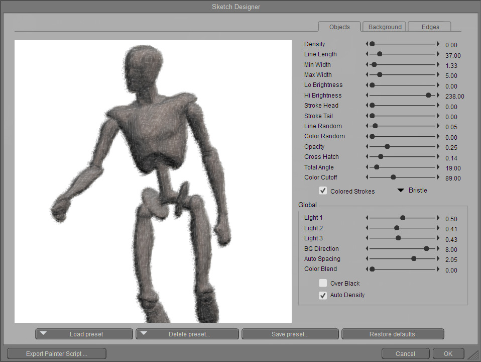The height and width of the screenshot is (362, 481).
Task: Open the Edges tab
Action: click(430, 27)
